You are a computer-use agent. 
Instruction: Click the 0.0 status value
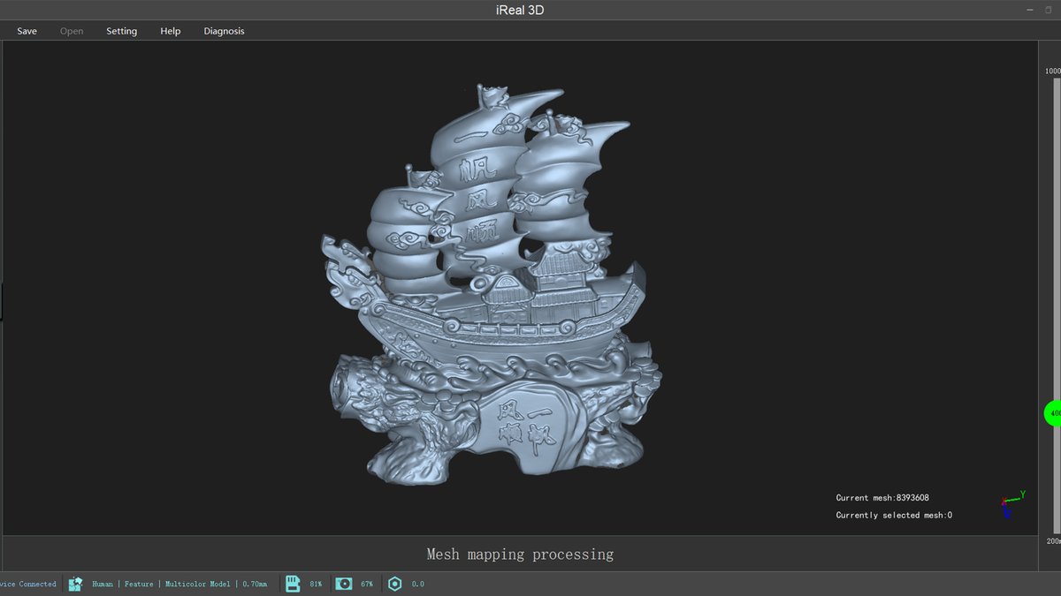point(418,584)
